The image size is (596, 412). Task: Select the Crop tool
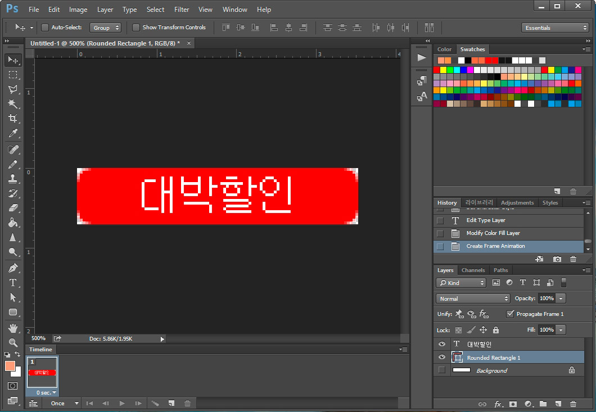pyautogui.click(x=13, y=119)
